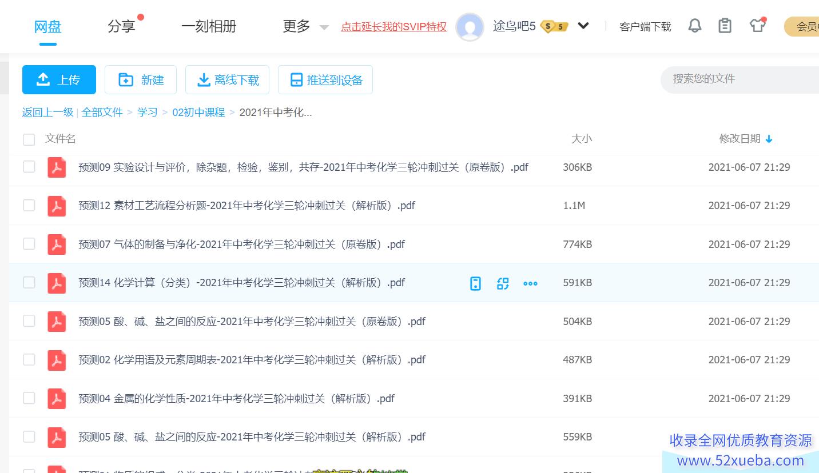Open file 预测14 化学计算（分类）解析版.pdf

pos(241,283)
